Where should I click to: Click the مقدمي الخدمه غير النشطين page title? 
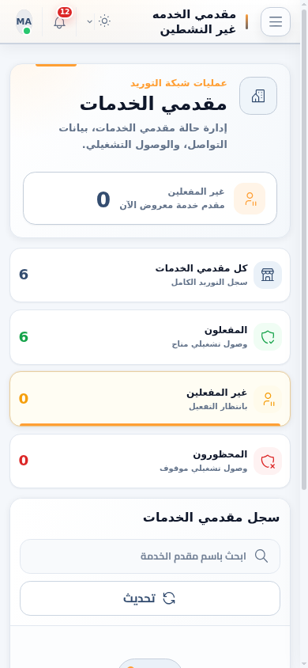pyautogui.click(x=194, y=21)
